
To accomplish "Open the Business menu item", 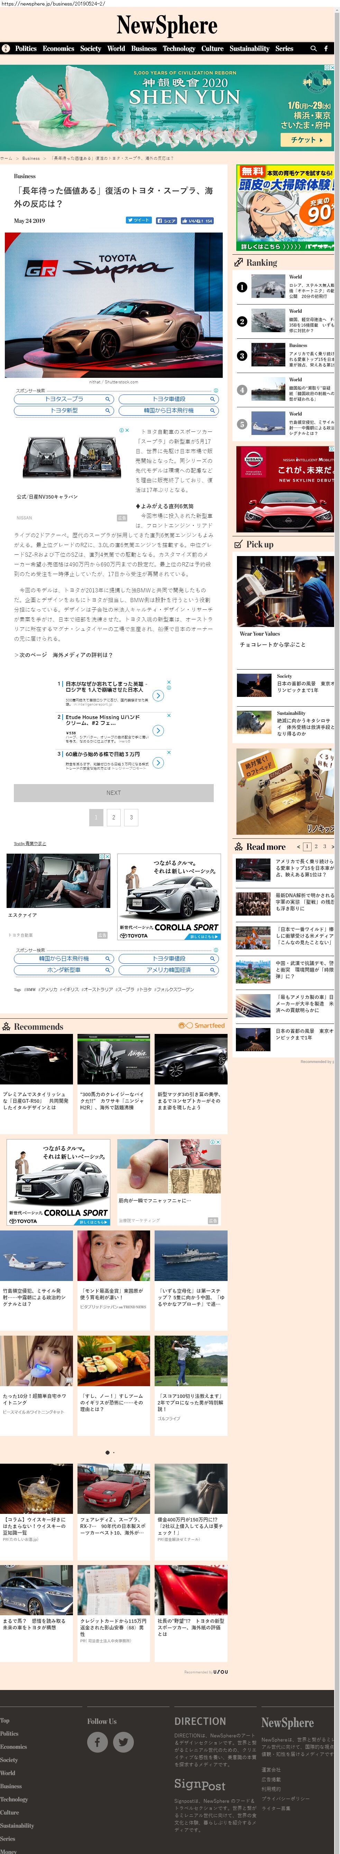I will tap(144, 48).
